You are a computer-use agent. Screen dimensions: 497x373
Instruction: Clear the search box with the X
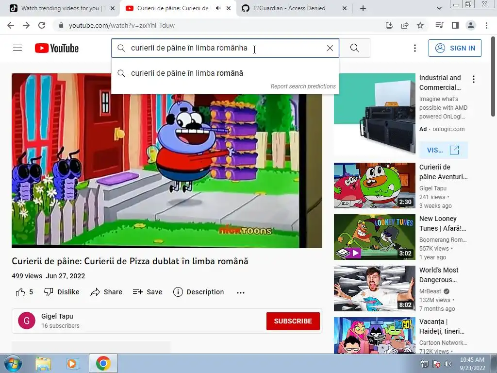(x=330, y=48)
